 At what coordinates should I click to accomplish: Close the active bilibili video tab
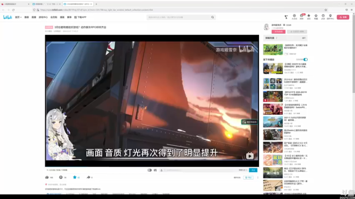click(91, 4)
